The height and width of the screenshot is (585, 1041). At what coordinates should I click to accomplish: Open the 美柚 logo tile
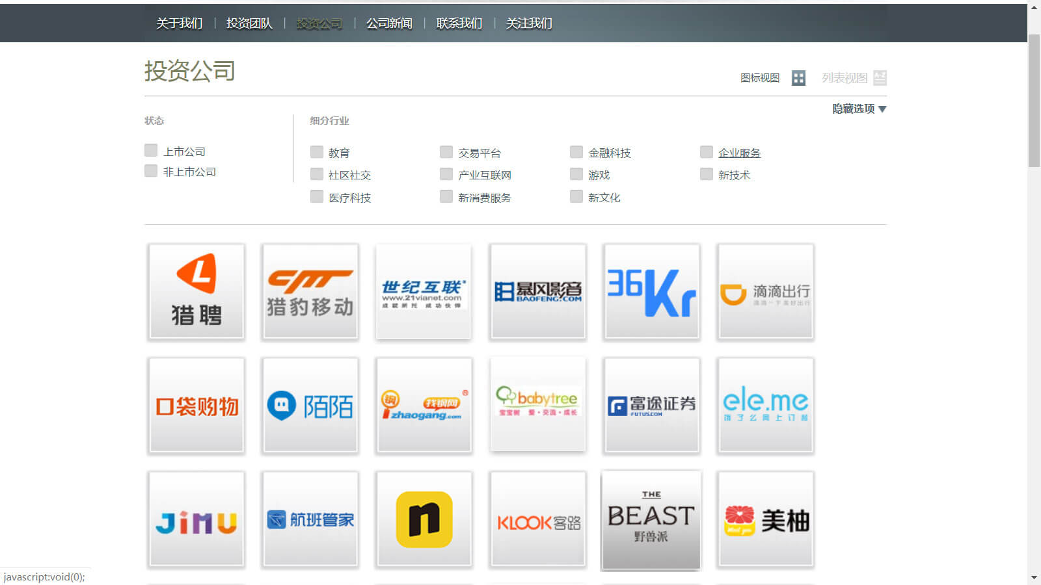click(x=766, y=519)
